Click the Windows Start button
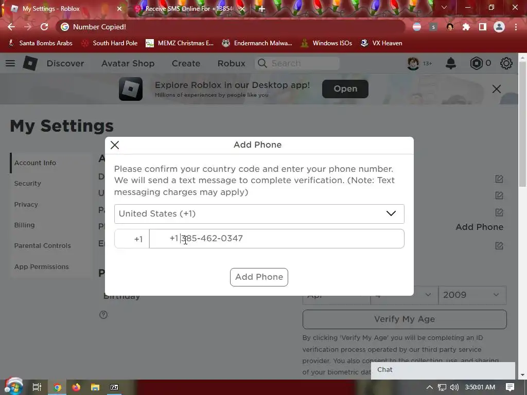This screenshot has height=395, width=527. 13,387
